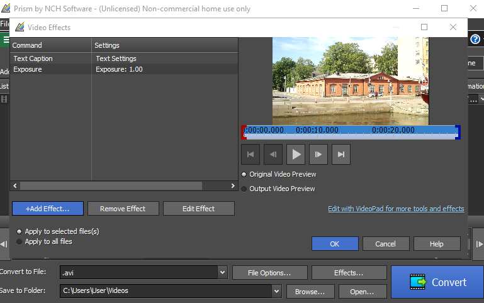Click timeline at 0:00:10.000
Viewport: 484px width, 303px height.
pos(317,130)
